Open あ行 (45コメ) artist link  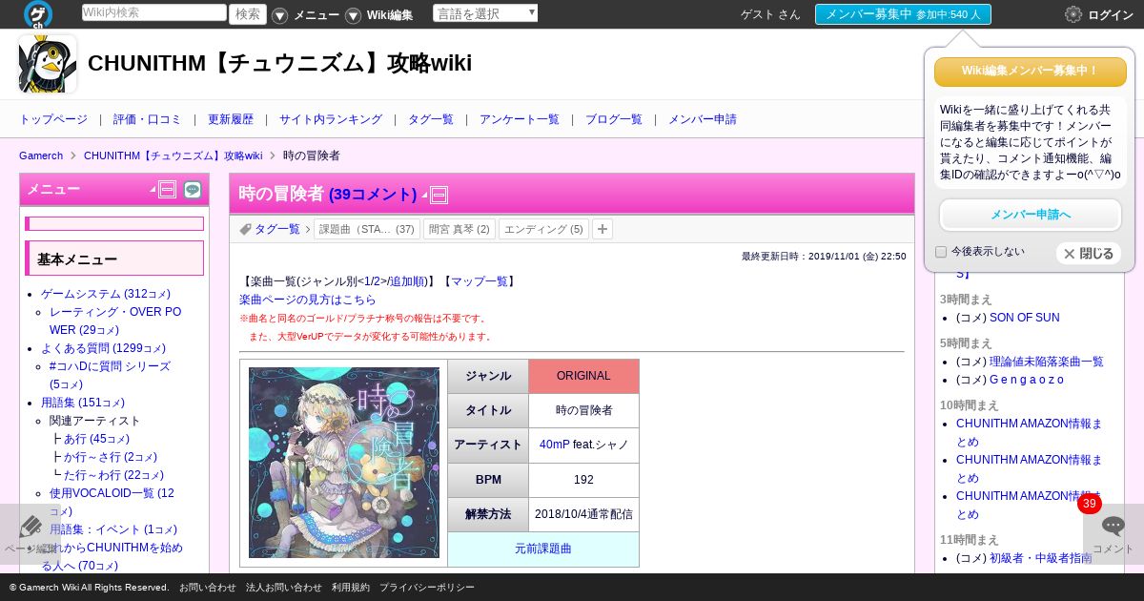96,439
